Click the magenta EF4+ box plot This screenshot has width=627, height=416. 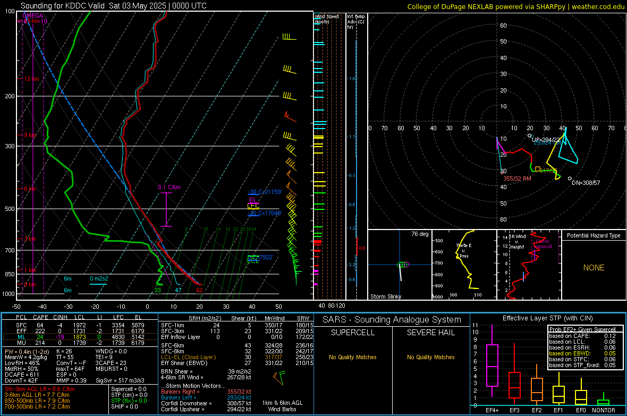pyautogui.click(x=492, y=361)
